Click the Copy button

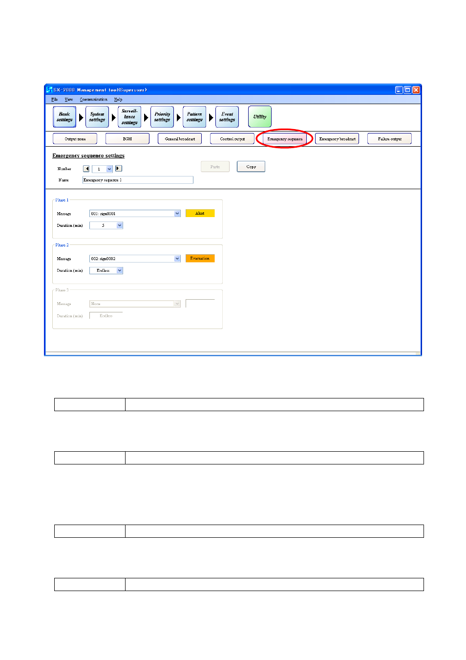point(251,167)
